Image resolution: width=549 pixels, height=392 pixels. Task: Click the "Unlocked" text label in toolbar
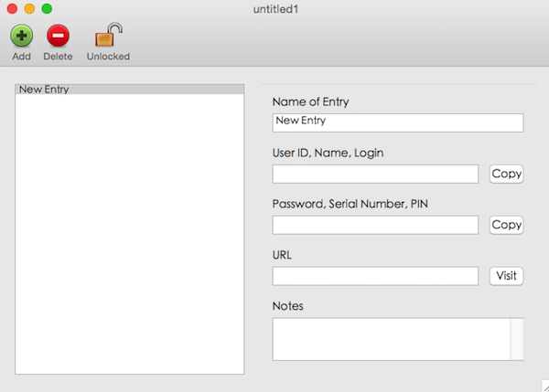[108, 57]
